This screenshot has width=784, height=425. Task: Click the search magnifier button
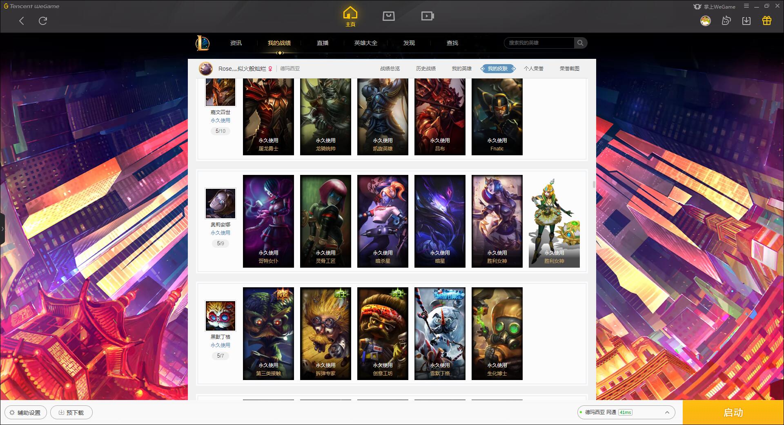point(580,43)
